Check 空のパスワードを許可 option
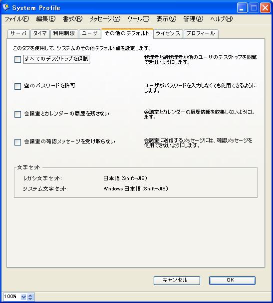273x303 pixels. pyautogui.click(x=17, y=86)
